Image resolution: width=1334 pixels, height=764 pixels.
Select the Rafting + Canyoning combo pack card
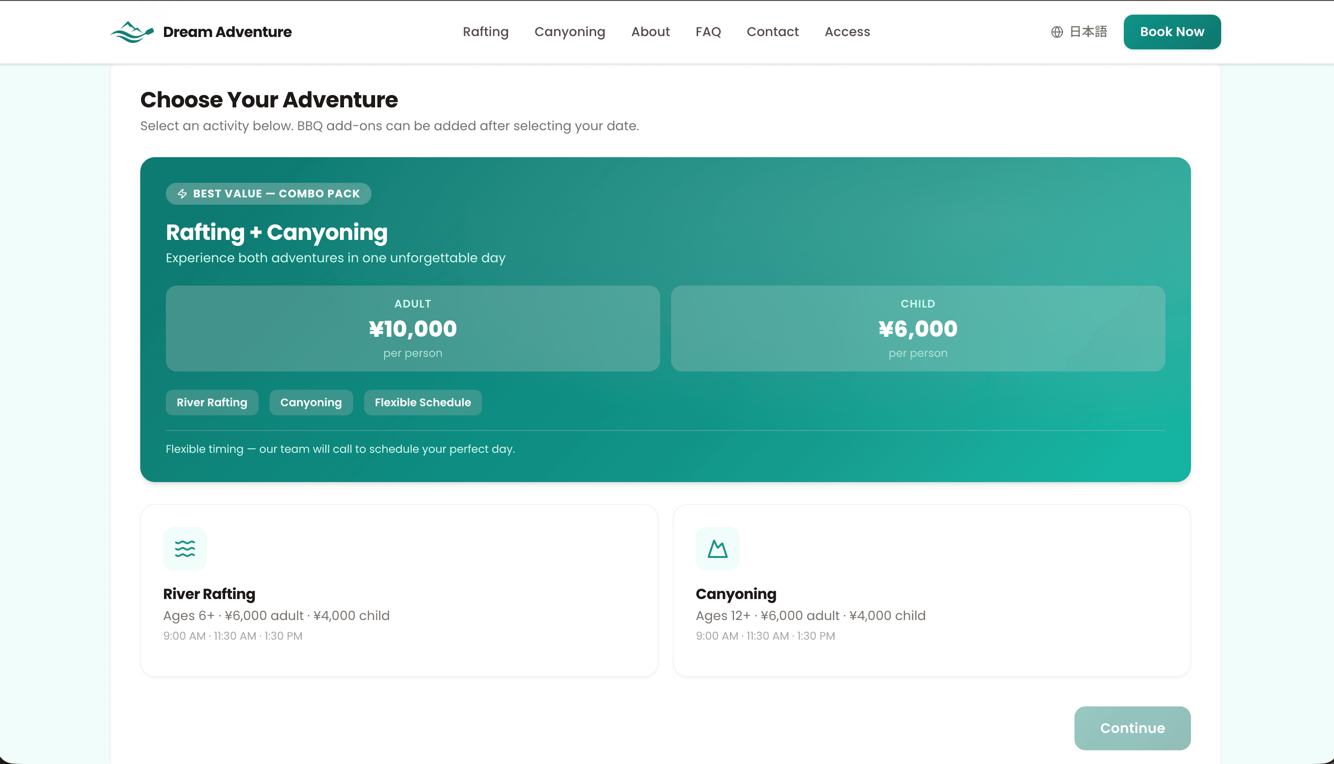[665, 319]
